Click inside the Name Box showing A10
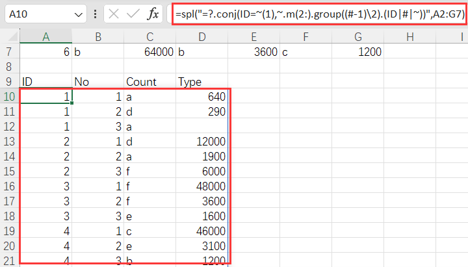The image size is (468, 267). [x=38, y=14]
